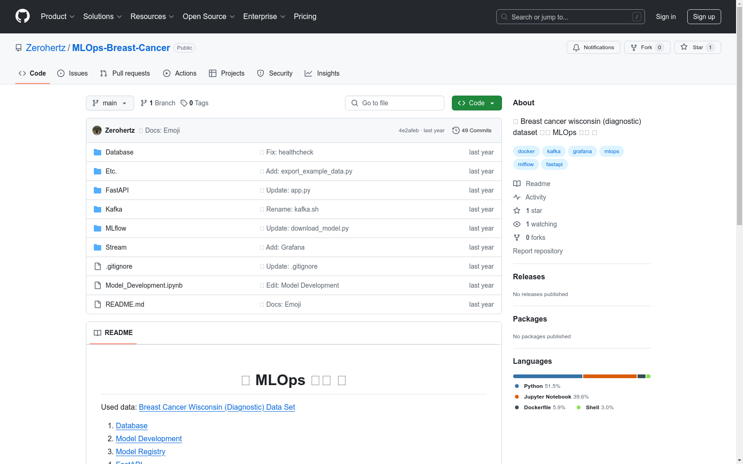Click the Sign up button
The image size is (743, 464).
pyautogui.click(x=704, y=17)
